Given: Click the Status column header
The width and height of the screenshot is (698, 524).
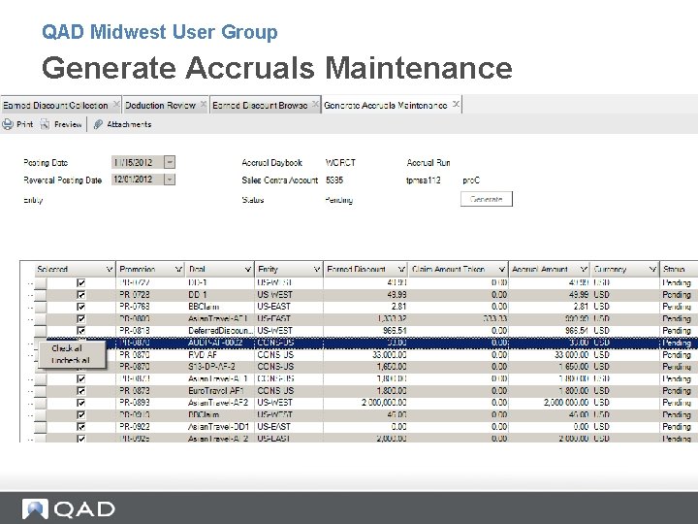Looking at the screenshot, I should click(x=679, y=269).
